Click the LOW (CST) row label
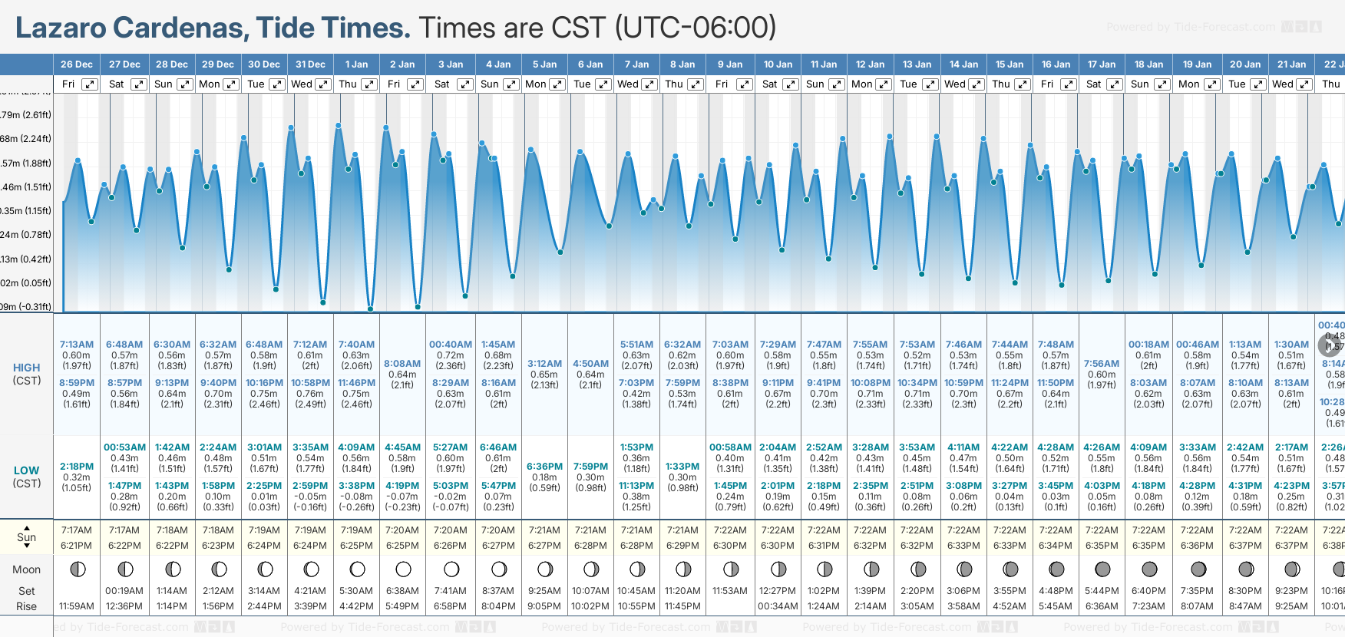Image resolution: width=1345 pixels, height=637 pixels. 26,477
